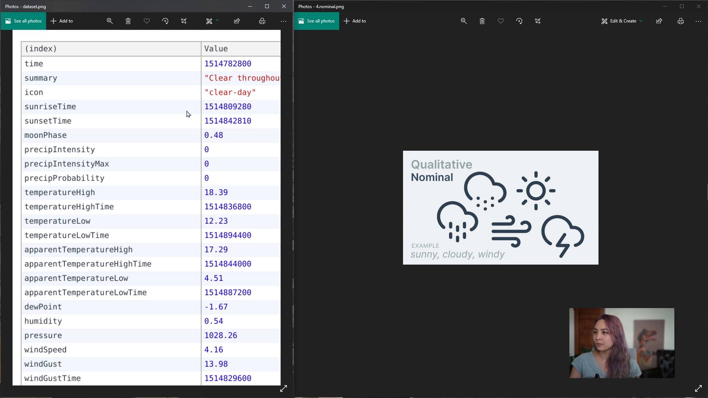The height and width of the screenshot is (398, 708).
Task: Share the dataset.png photo
Action: [x=237, y=21]
